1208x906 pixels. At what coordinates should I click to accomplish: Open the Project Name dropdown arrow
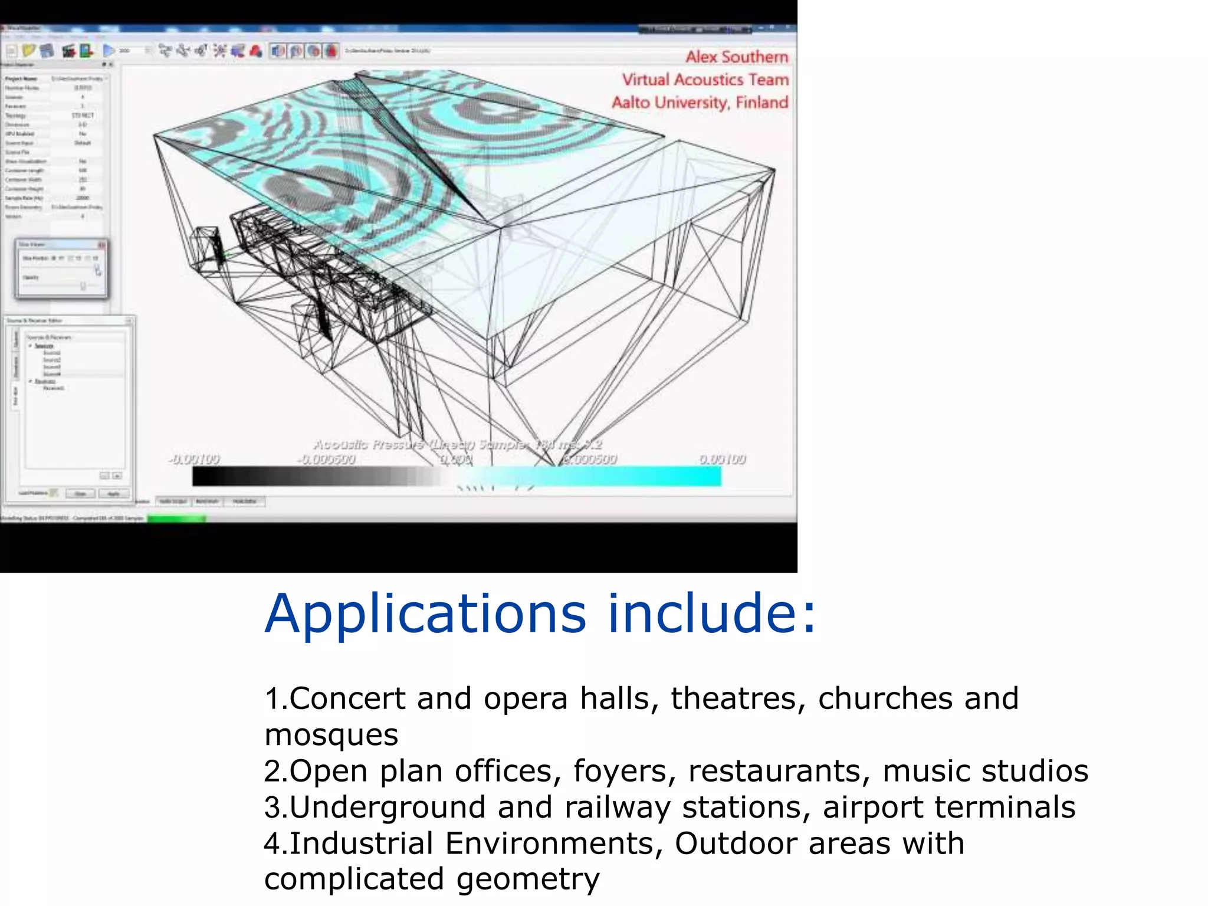point(106,78)
